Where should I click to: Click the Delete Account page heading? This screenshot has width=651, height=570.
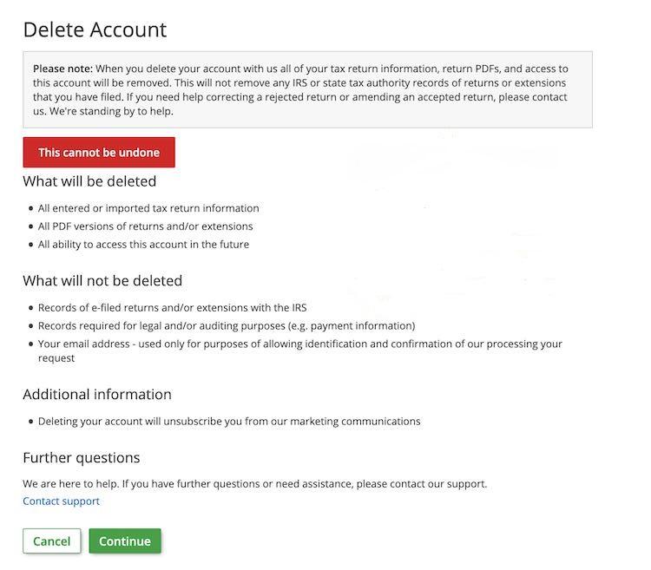[x=95, y=29]
